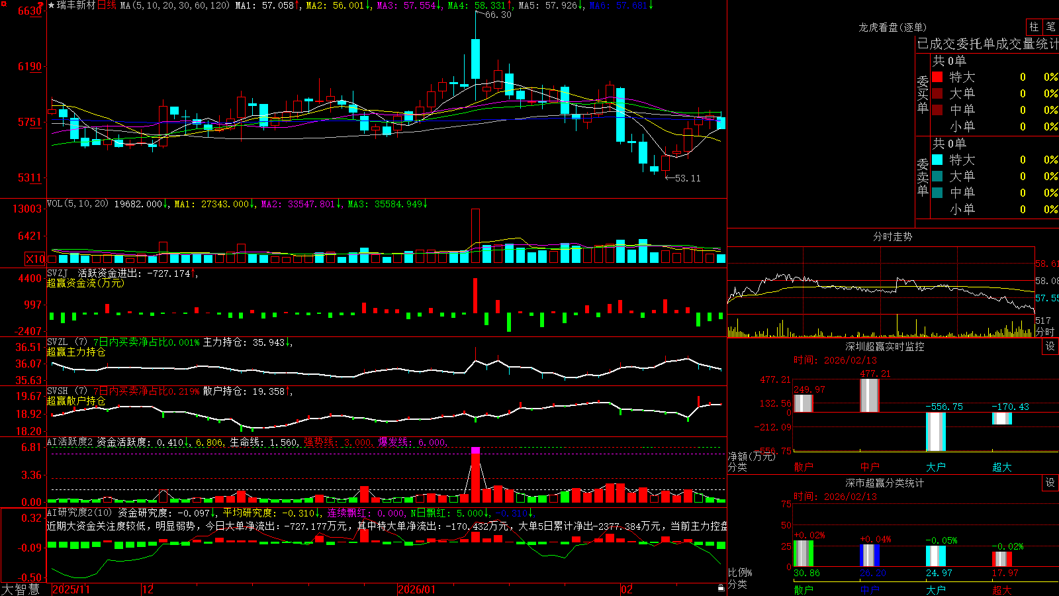Click the 超赢资金流(万元) label
The image size is (1059, 596).
(85, 283)
